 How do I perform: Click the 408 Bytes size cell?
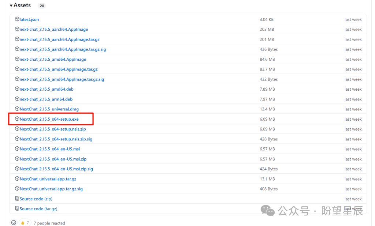tap(268, 189)
